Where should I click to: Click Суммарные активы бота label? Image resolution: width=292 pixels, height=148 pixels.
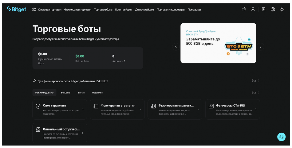[x=50, y=61]
